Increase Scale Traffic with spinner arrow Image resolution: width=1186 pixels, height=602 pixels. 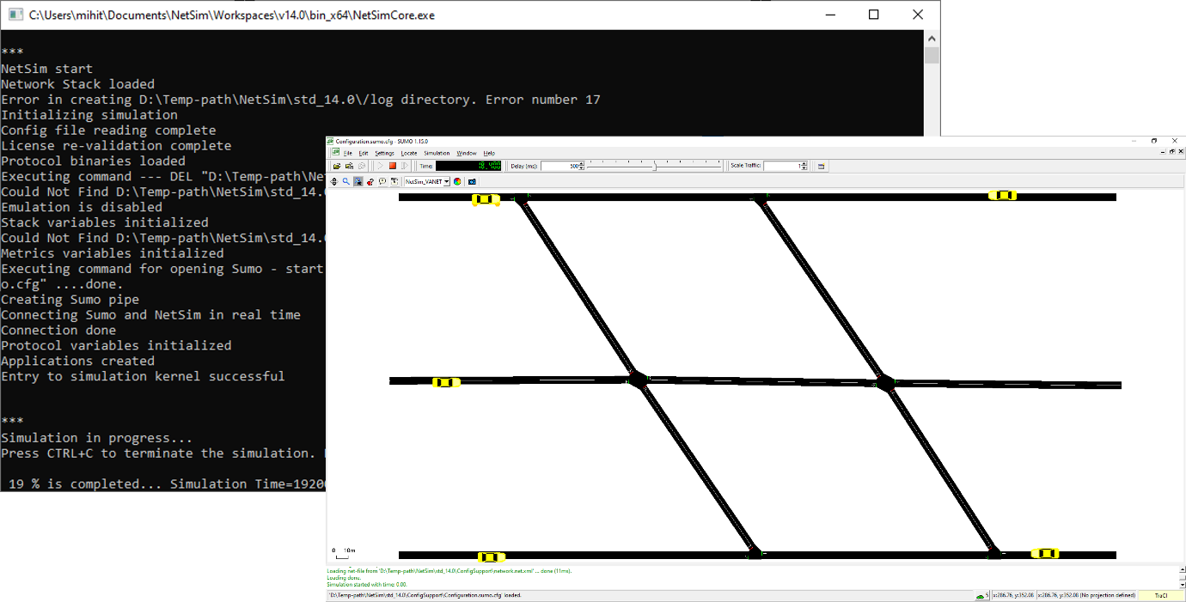click(804, 163)
